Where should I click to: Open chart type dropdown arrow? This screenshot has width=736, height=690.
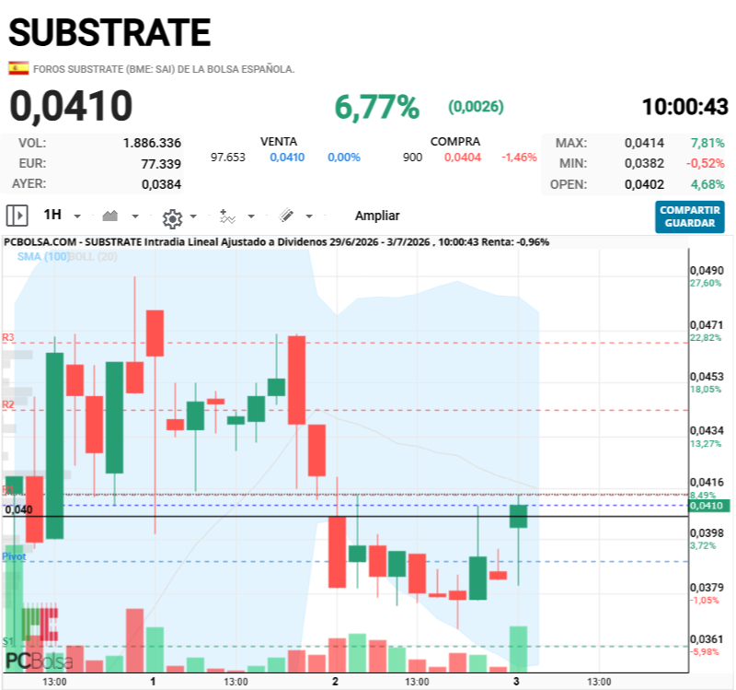[135, 216]
